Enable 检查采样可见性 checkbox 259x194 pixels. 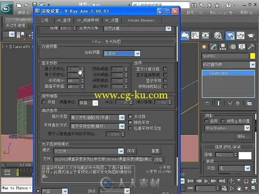click(130, 128)
